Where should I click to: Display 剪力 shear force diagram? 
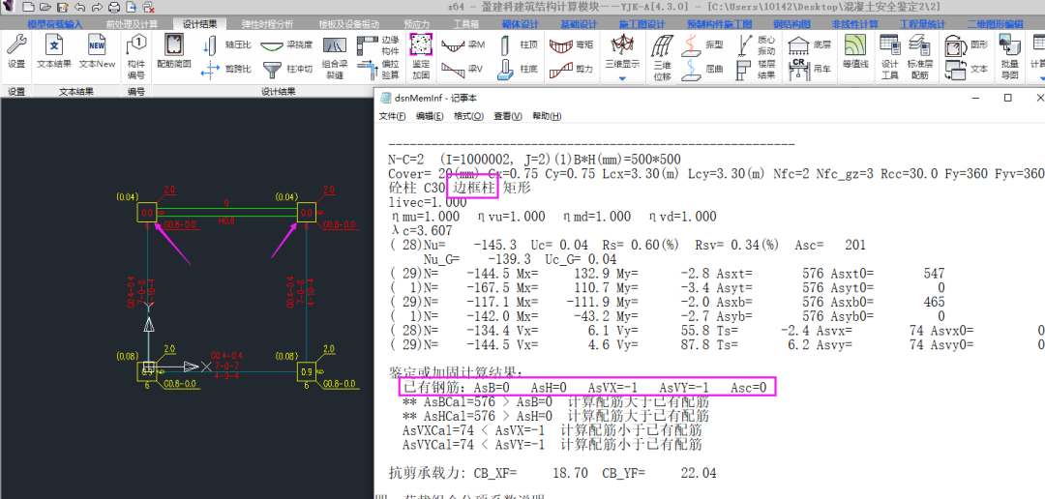572,69
